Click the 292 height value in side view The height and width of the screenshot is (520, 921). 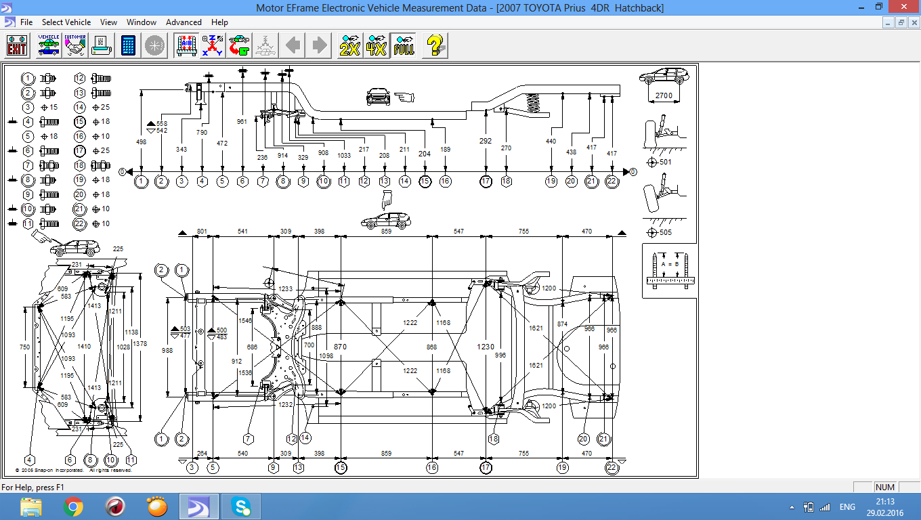[486, 141]
